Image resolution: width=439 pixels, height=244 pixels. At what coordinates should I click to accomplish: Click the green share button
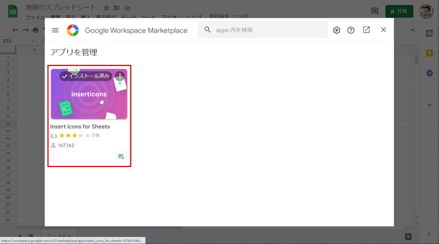click(x=399, y=11)
